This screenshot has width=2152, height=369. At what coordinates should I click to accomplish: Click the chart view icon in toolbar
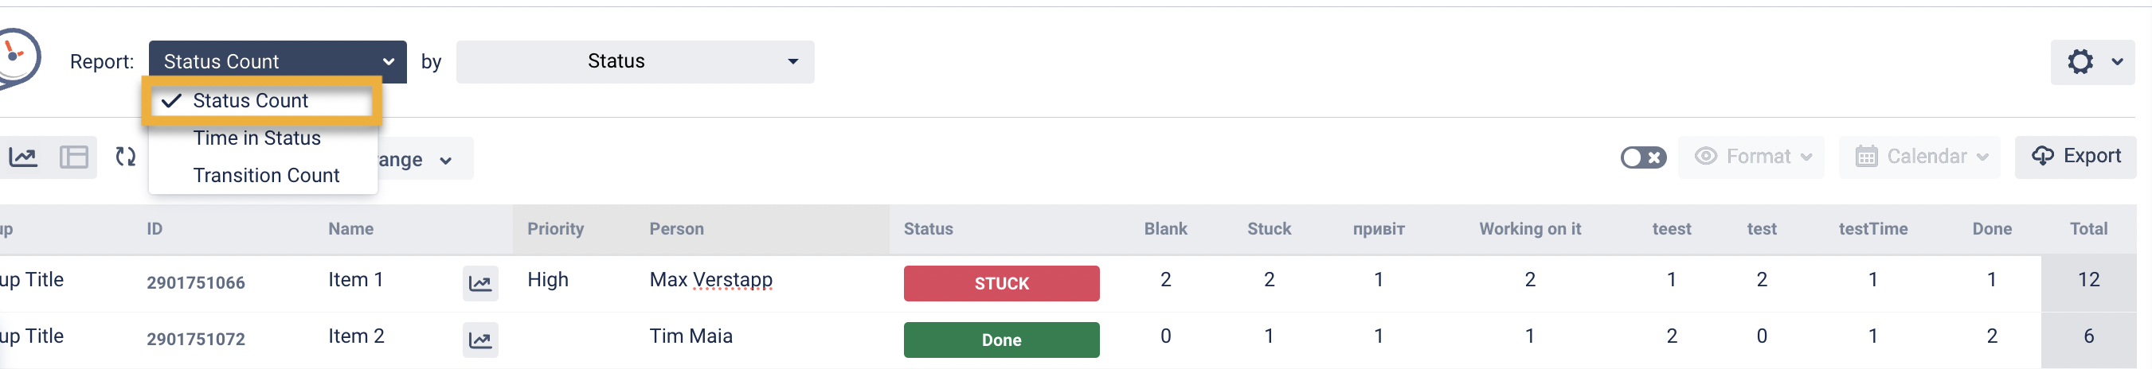coord(23,157)
